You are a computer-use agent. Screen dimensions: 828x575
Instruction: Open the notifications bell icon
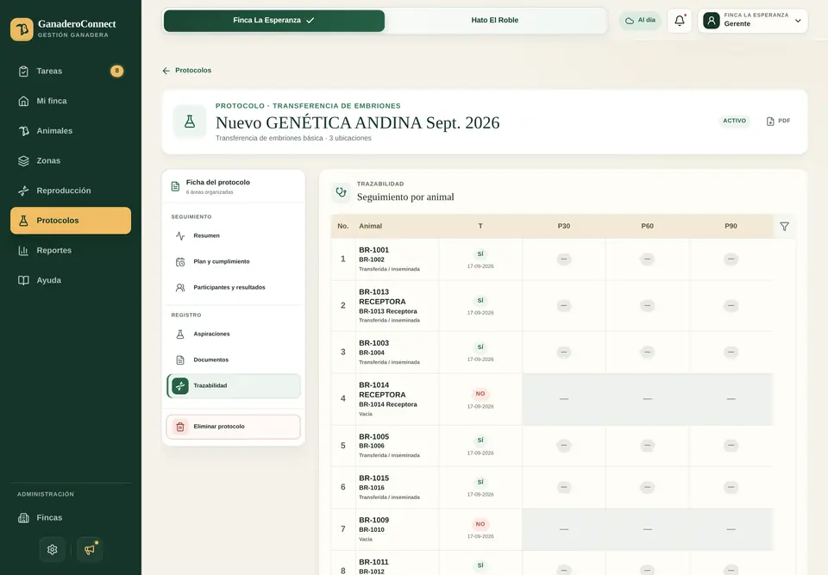(x=680, y=21)
